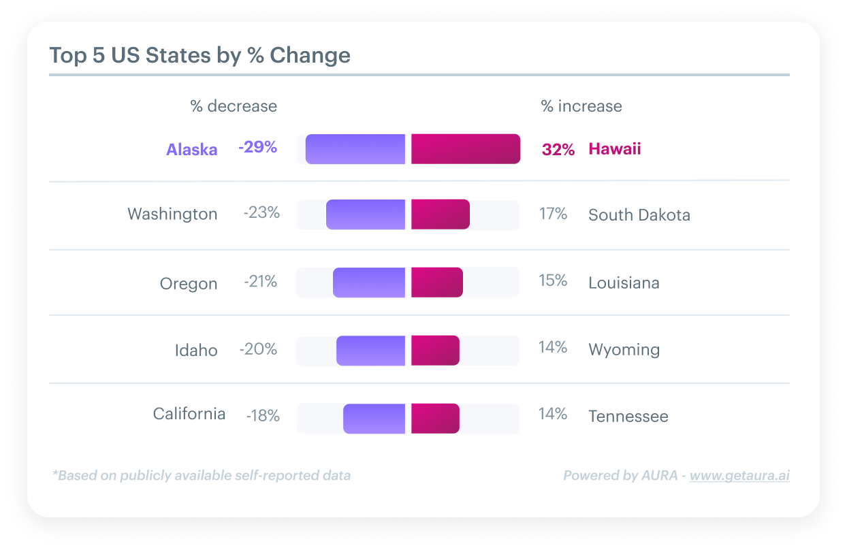
Task: Click the Hawaii state label
Action: [x=615, y=149]
